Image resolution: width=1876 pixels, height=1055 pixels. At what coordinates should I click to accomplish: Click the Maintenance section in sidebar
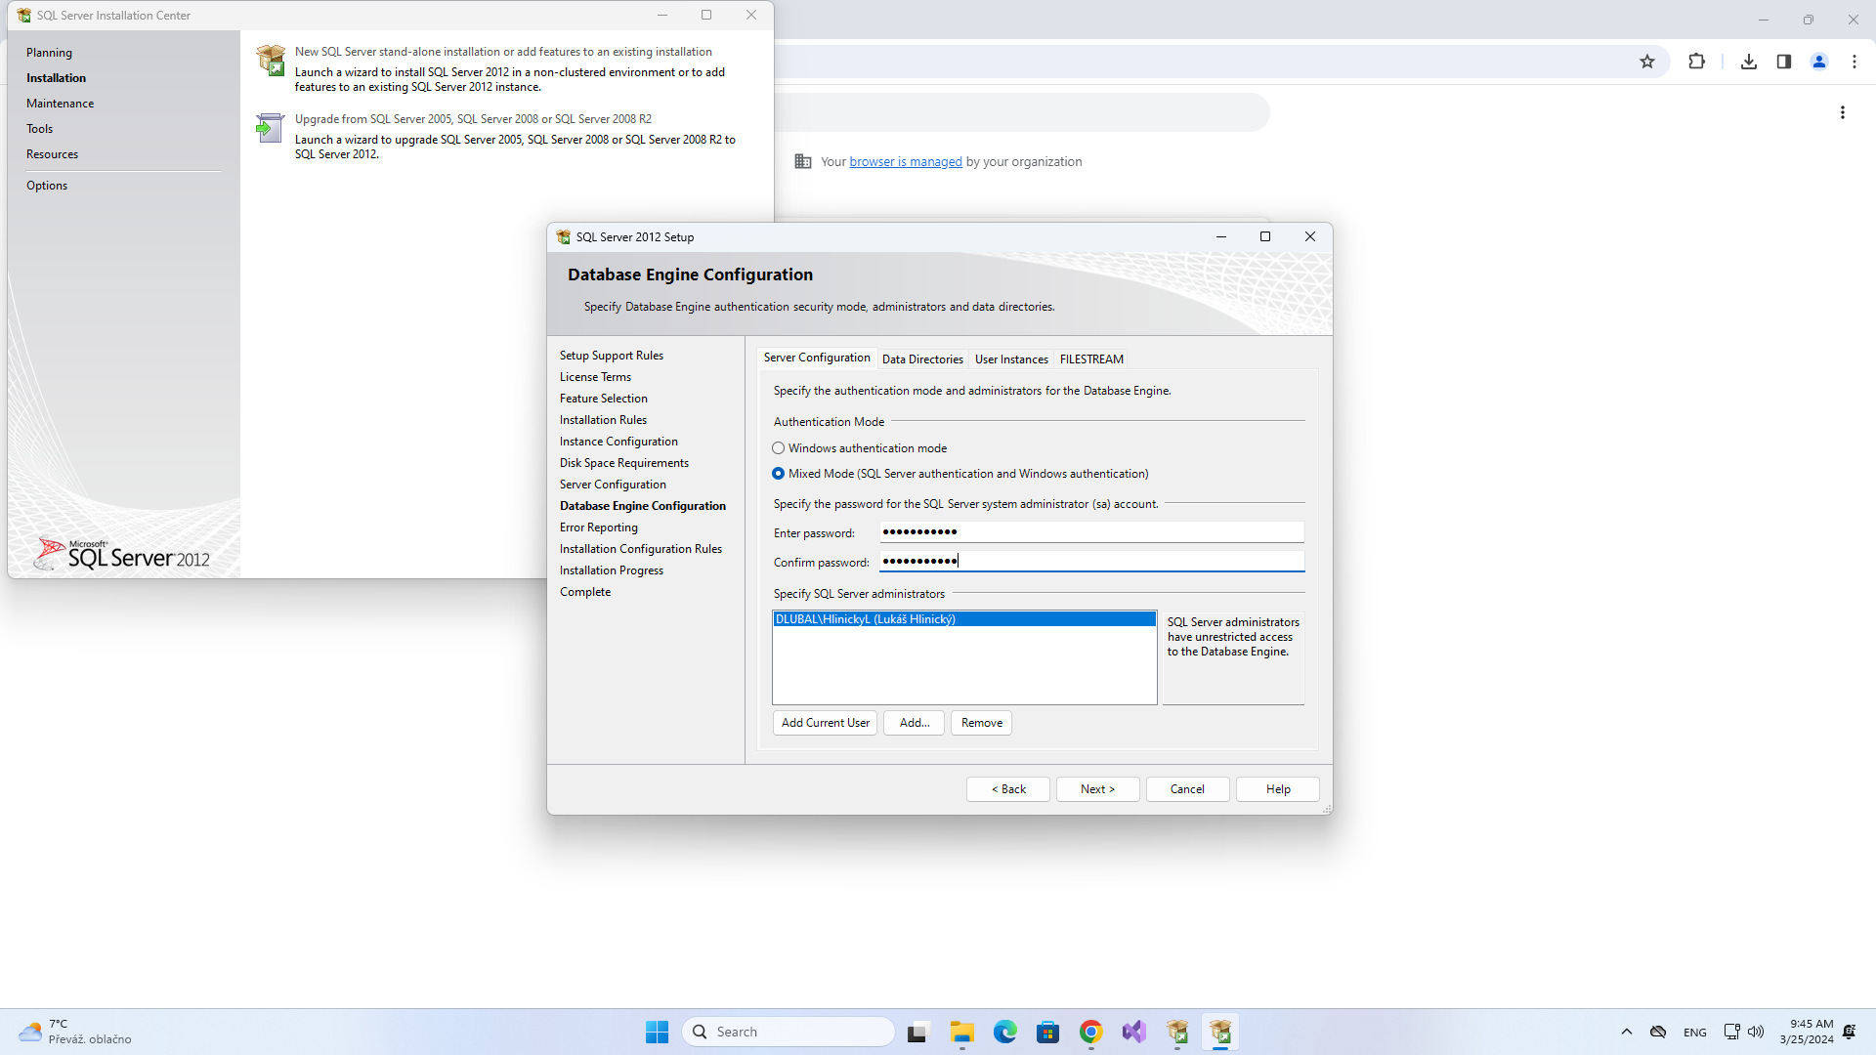pos(62,103)
